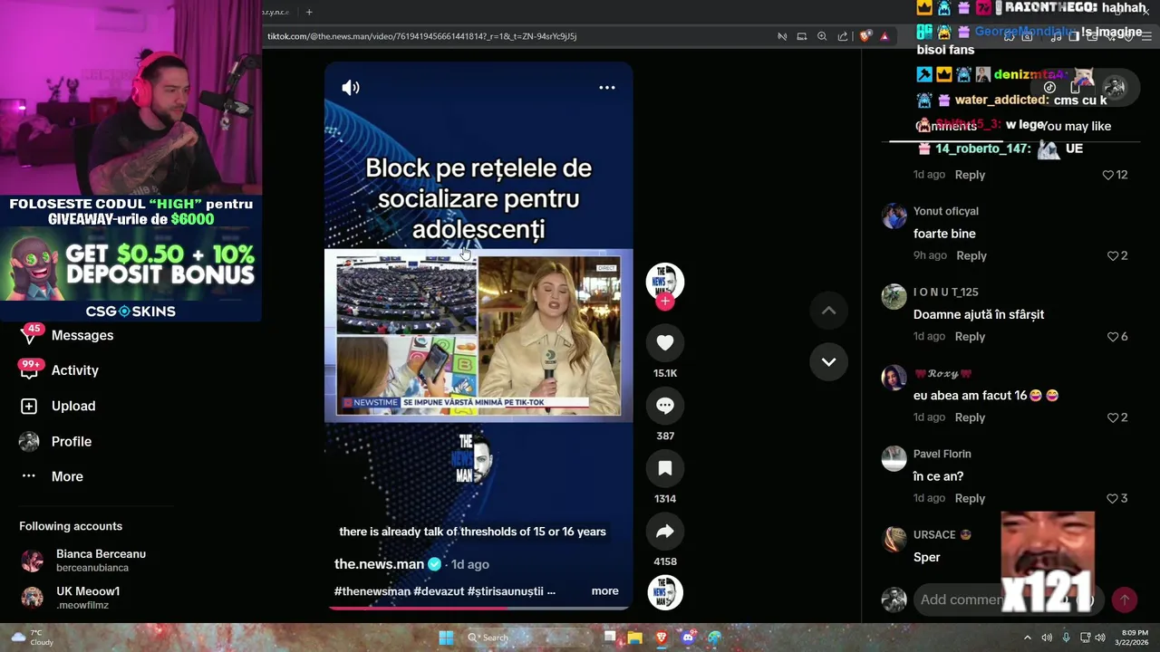Switch to the 'You may like' tab
This screenshot has width=1160, height=652.
click(x=1077, y=126)
